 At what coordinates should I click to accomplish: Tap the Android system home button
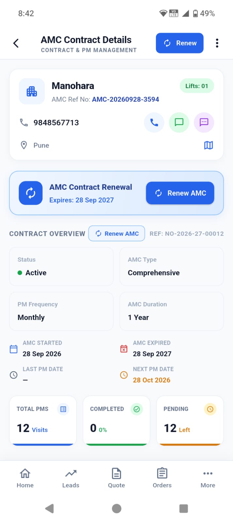pyautogui.click(x=116, y=508)
